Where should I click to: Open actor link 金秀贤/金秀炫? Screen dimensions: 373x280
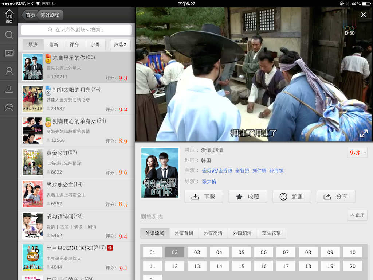pos(217,171)
